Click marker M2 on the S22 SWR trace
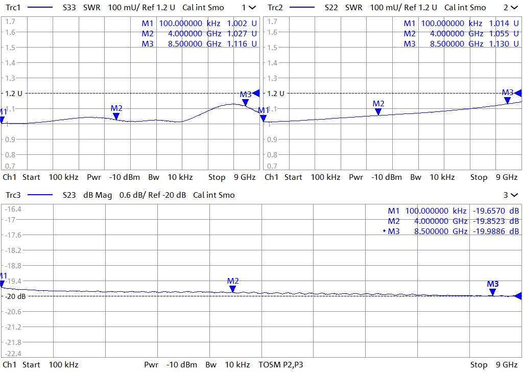Viewport: 523px width, 372px height. (x=378, y=111)
